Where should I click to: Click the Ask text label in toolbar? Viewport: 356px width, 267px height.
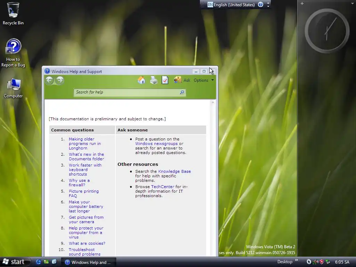coord(187,80)
